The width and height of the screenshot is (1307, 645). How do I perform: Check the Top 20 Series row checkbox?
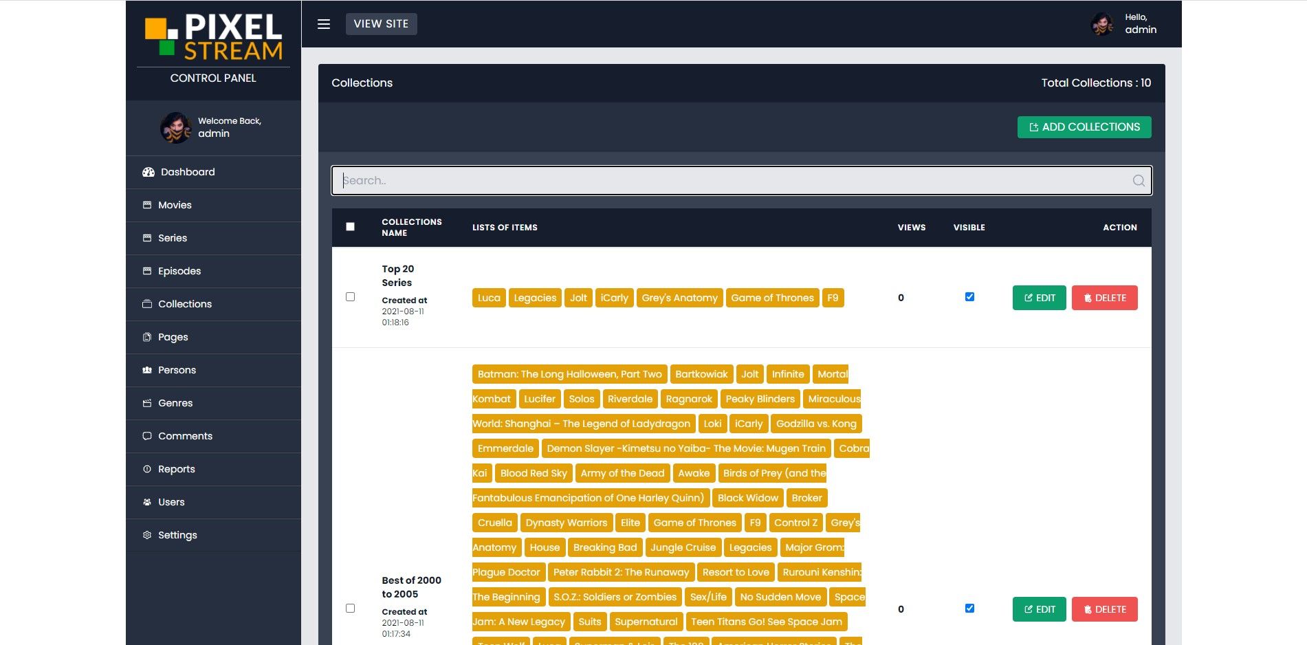(x=351, y=297)
